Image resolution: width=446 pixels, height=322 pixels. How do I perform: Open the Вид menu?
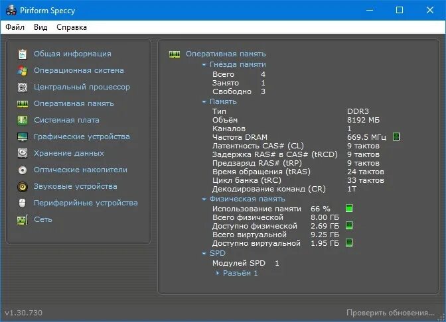pyautogui.click(x=40, y=27)
